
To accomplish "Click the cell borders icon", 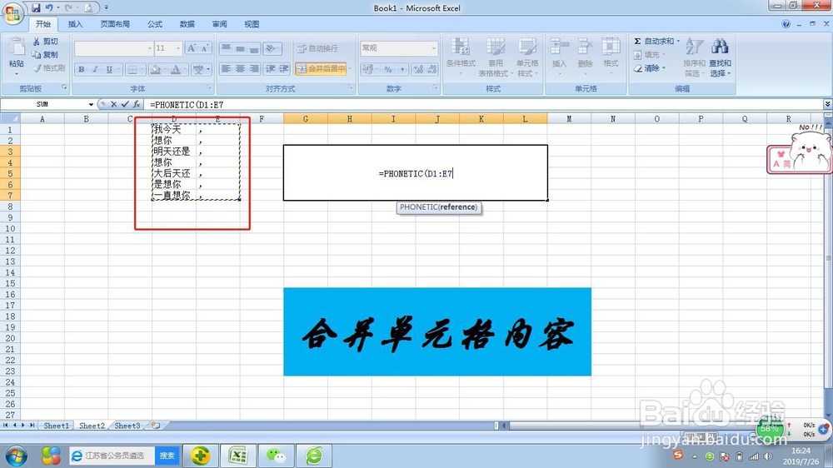I will point(132,69).
